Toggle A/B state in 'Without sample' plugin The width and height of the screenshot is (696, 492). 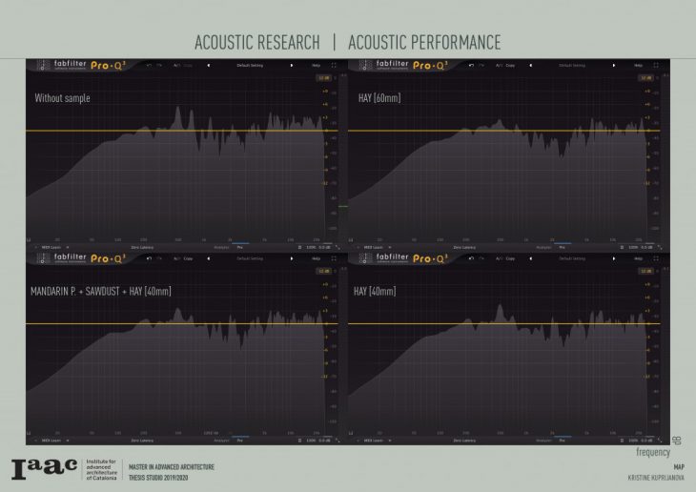click(x=177, y=66)
